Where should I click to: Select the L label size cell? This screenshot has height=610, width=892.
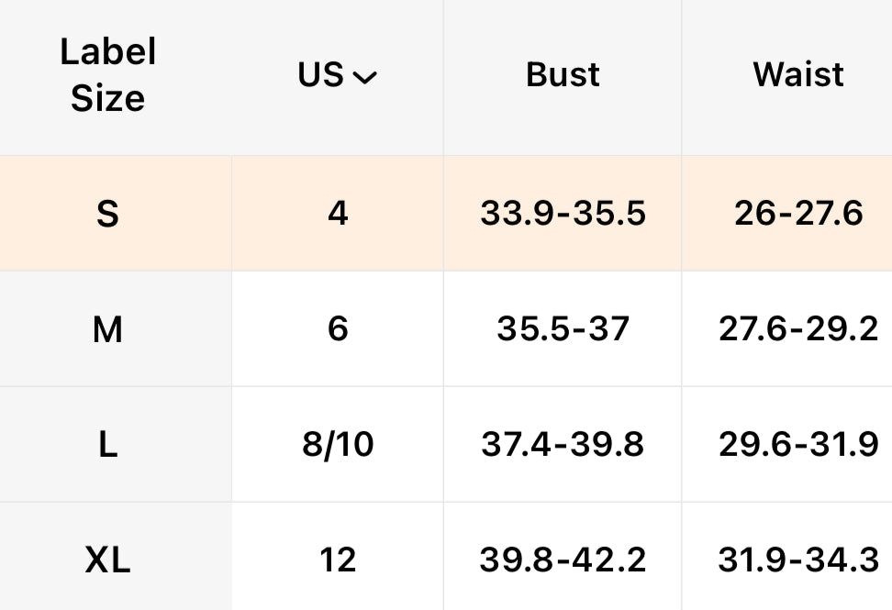coord(107,445)
